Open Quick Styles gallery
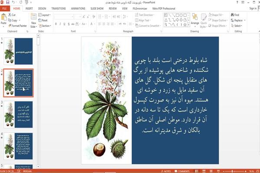Viewport: 260px width, 173px height. [x=204, y=21]
